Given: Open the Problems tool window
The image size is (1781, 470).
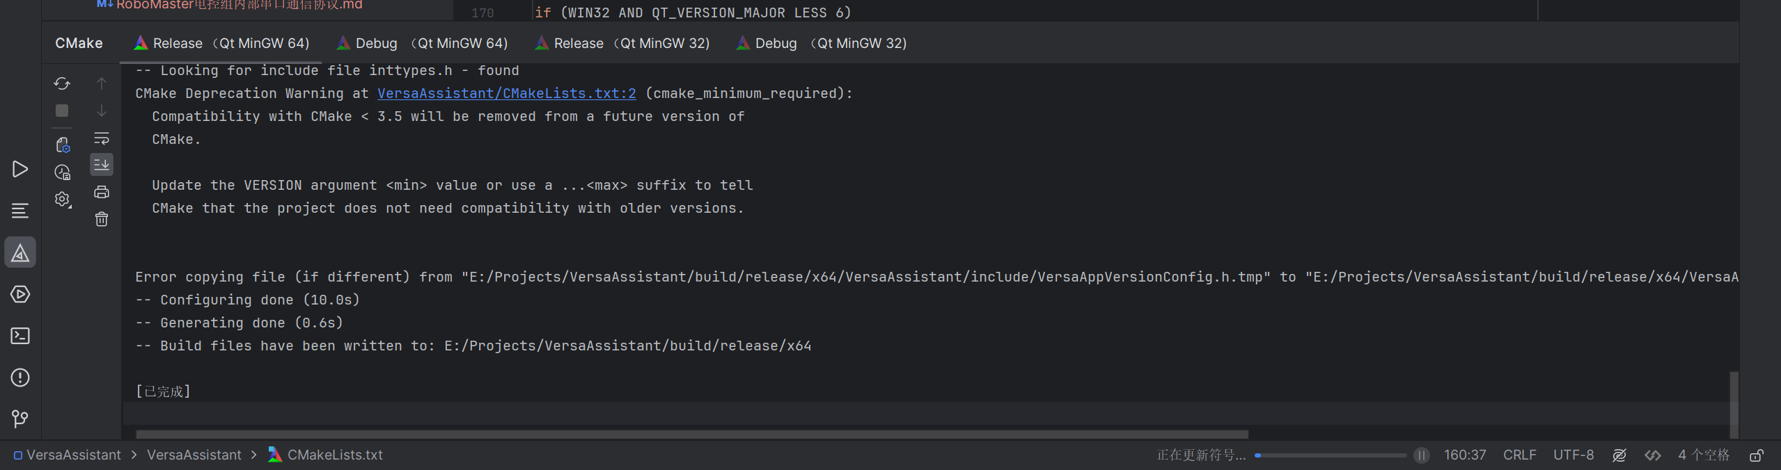Looking at the screenshot, I should coord(20,378).
